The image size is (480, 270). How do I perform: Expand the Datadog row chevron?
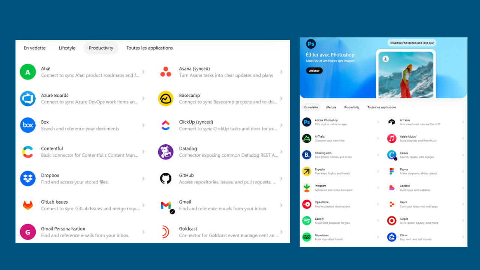(281, 152)
